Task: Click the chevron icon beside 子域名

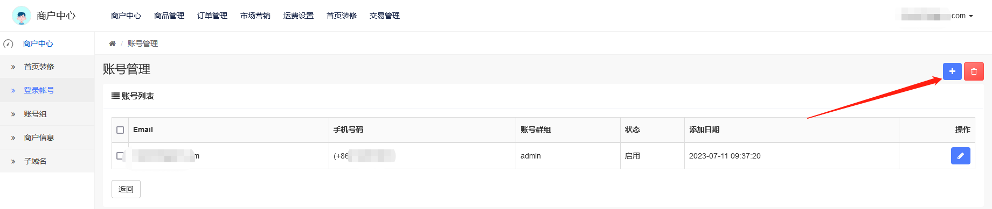Action: pos(13,161)
